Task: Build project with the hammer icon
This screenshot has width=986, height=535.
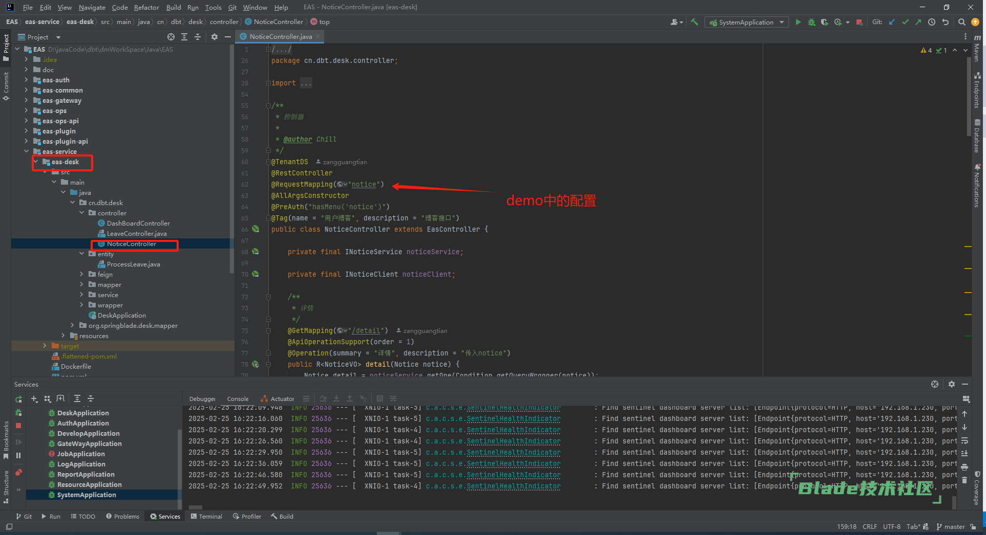Action: pos(694,22)
